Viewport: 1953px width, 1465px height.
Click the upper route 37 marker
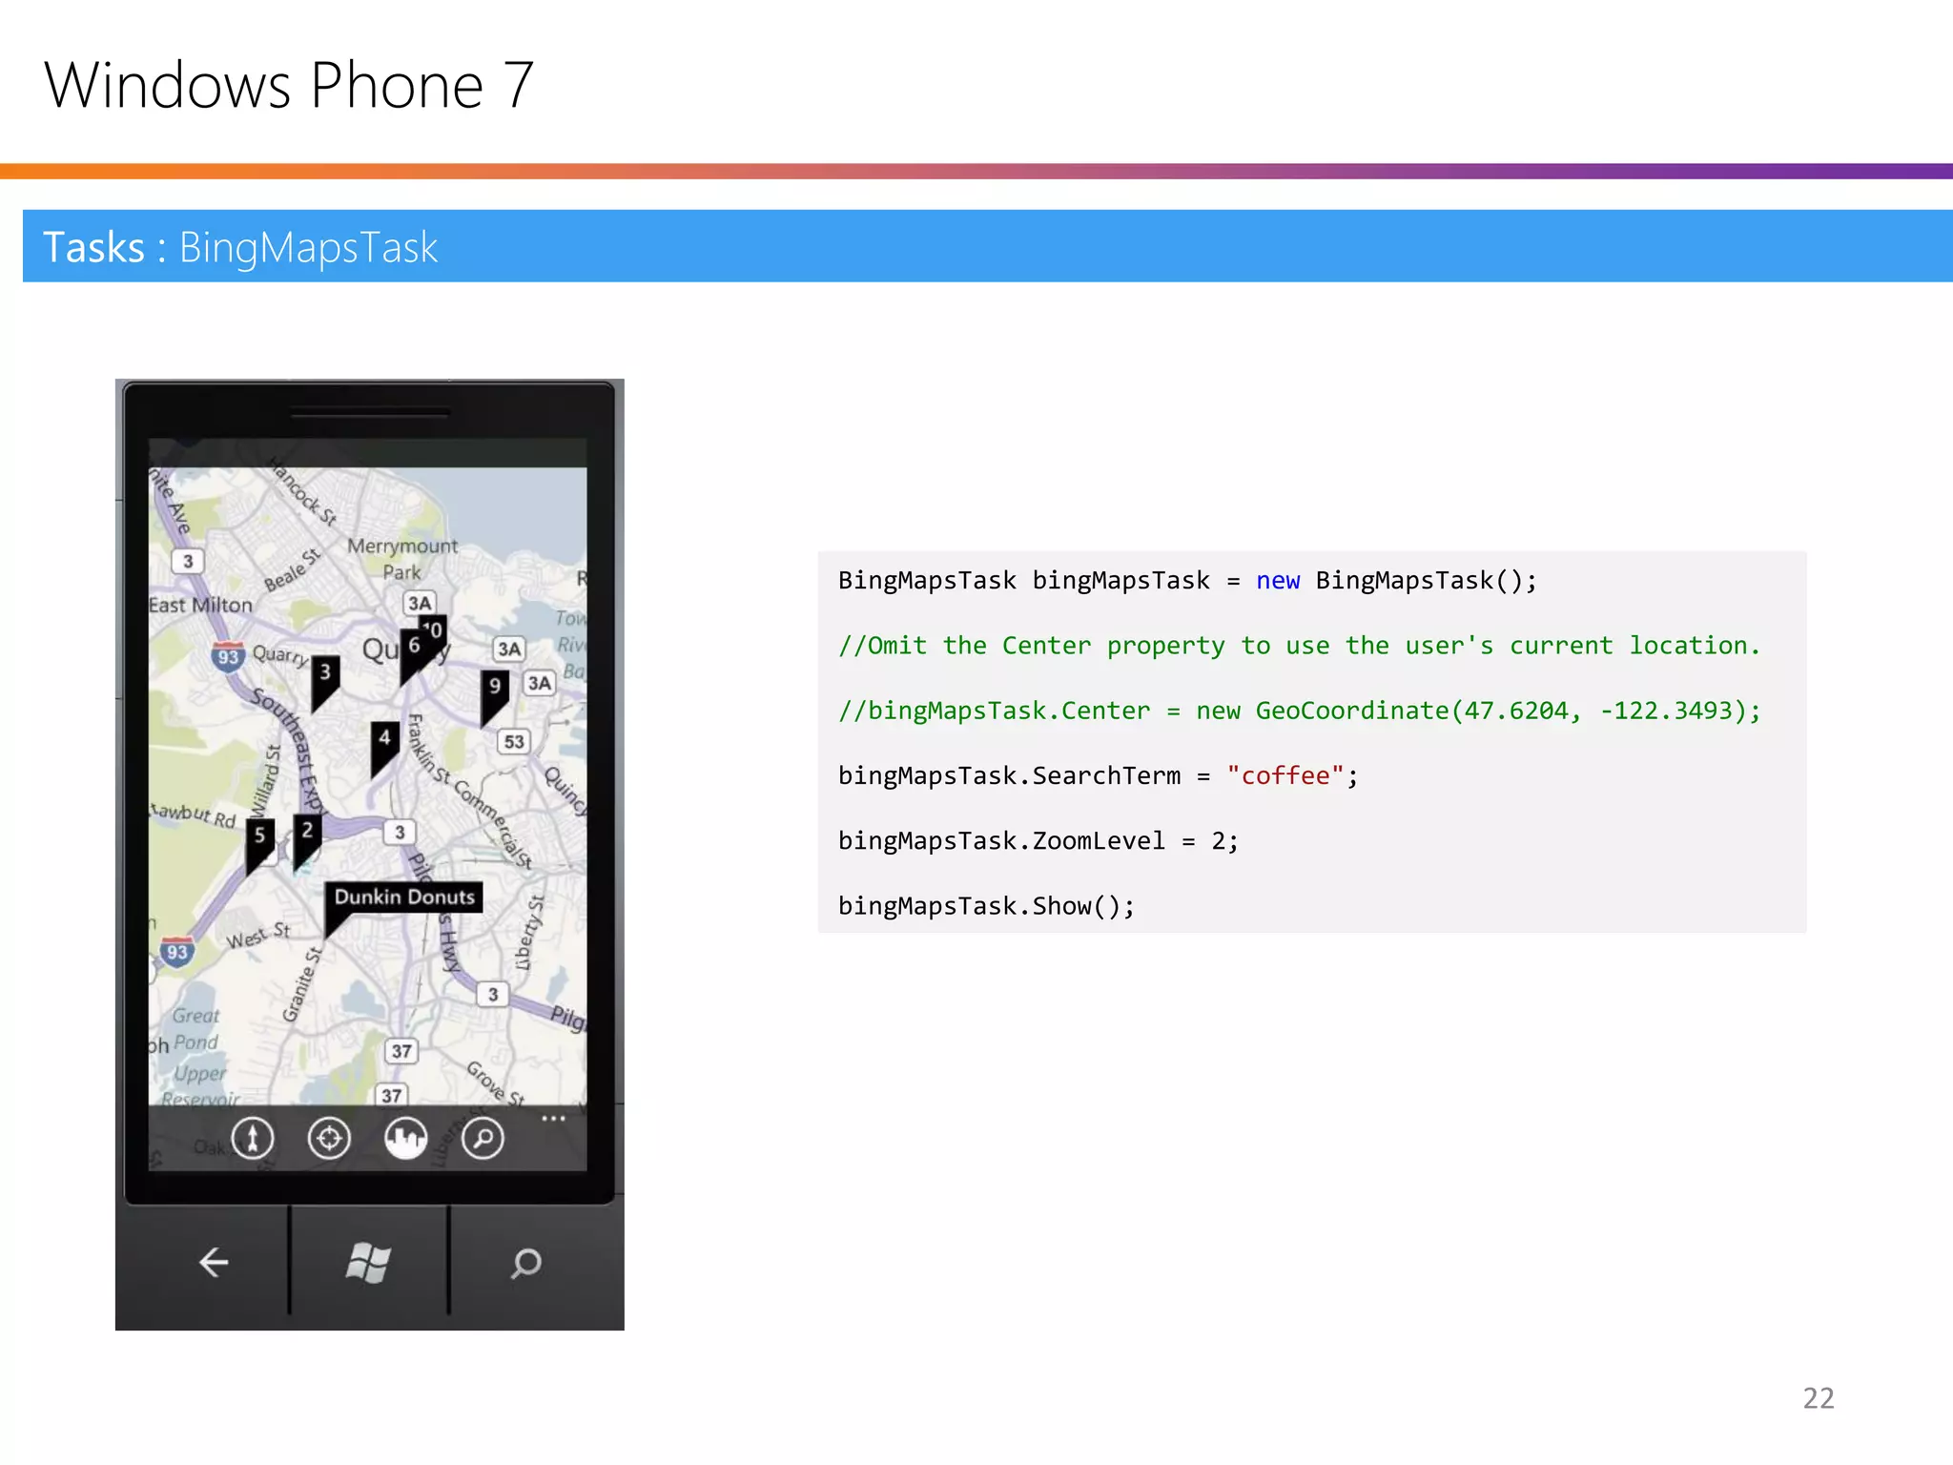pyautogui.click(x=401, y=1051)
